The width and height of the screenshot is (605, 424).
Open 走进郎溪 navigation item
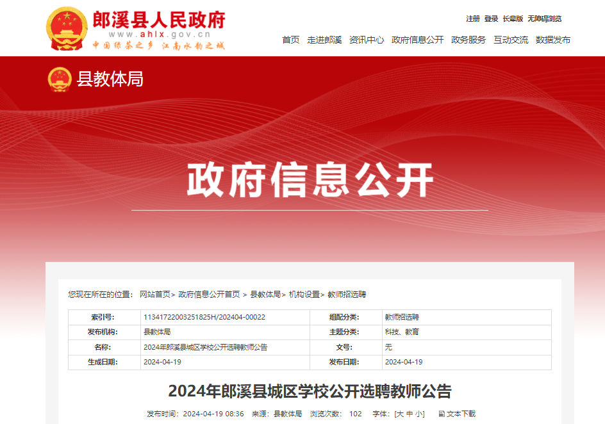coord(324,40)
